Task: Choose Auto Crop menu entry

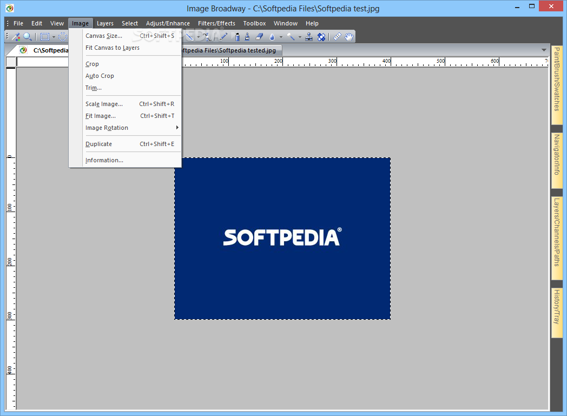Action: [125, 76]
